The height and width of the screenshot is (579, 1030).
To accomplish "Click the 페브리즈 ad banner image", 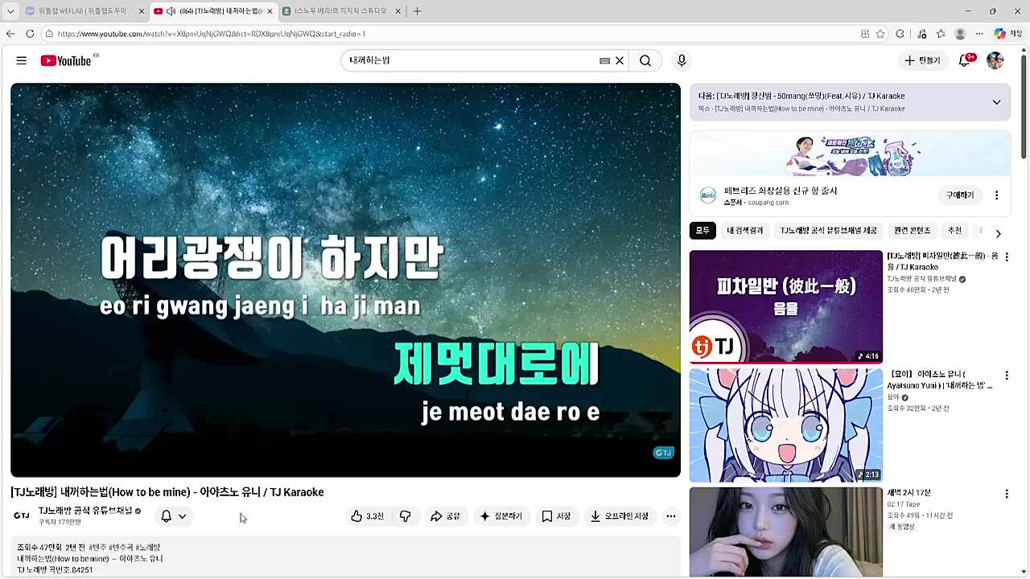I will [850, 154].
